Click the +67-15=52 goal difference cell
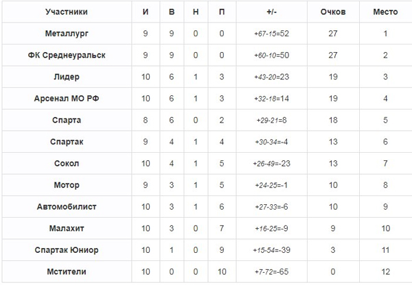The width and height of the screenshot is (412, 285). coord(271,34)
